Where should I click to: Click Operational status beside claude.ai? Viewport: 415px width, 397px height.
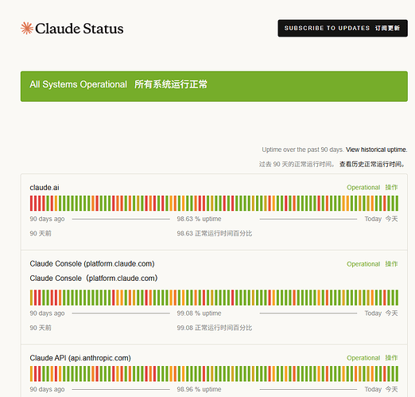click(x=363, y=187)
